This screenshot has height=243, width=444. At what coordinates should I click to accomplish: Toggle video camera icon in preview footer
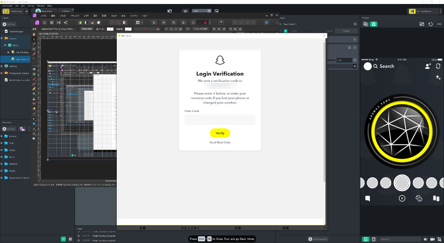[432, 239]
